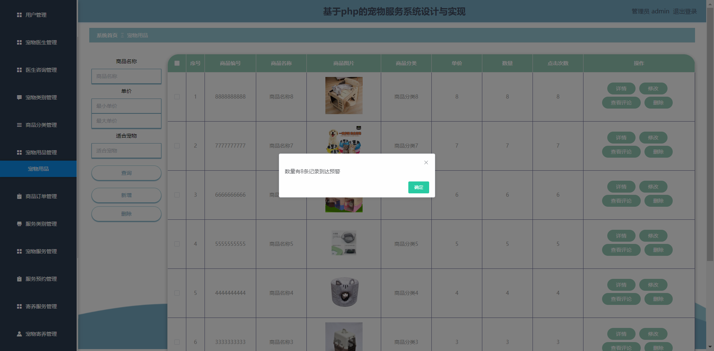Viewport: 714px width, 351px height.
Task: Click the 用户管理 sidebar icon
Action: point(19,15)
